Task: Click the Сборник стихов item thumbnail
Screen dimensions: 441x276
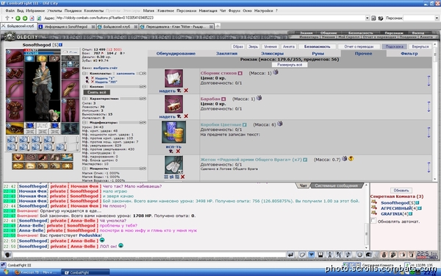Action: click(x=173, y=78)
